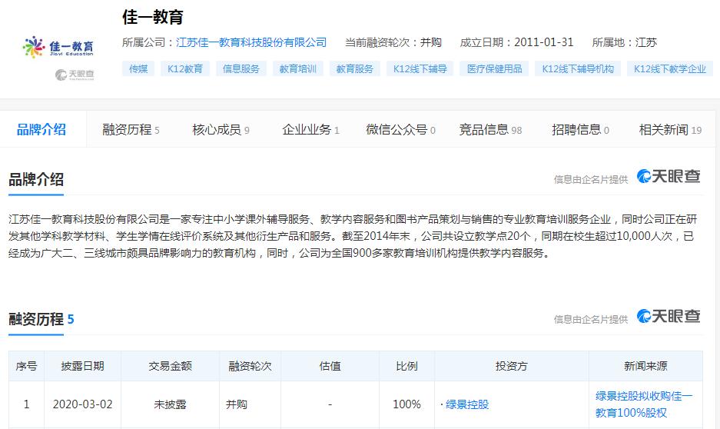Select the 教育培训 tag
720x429 pixels.
tap(298, 69)
